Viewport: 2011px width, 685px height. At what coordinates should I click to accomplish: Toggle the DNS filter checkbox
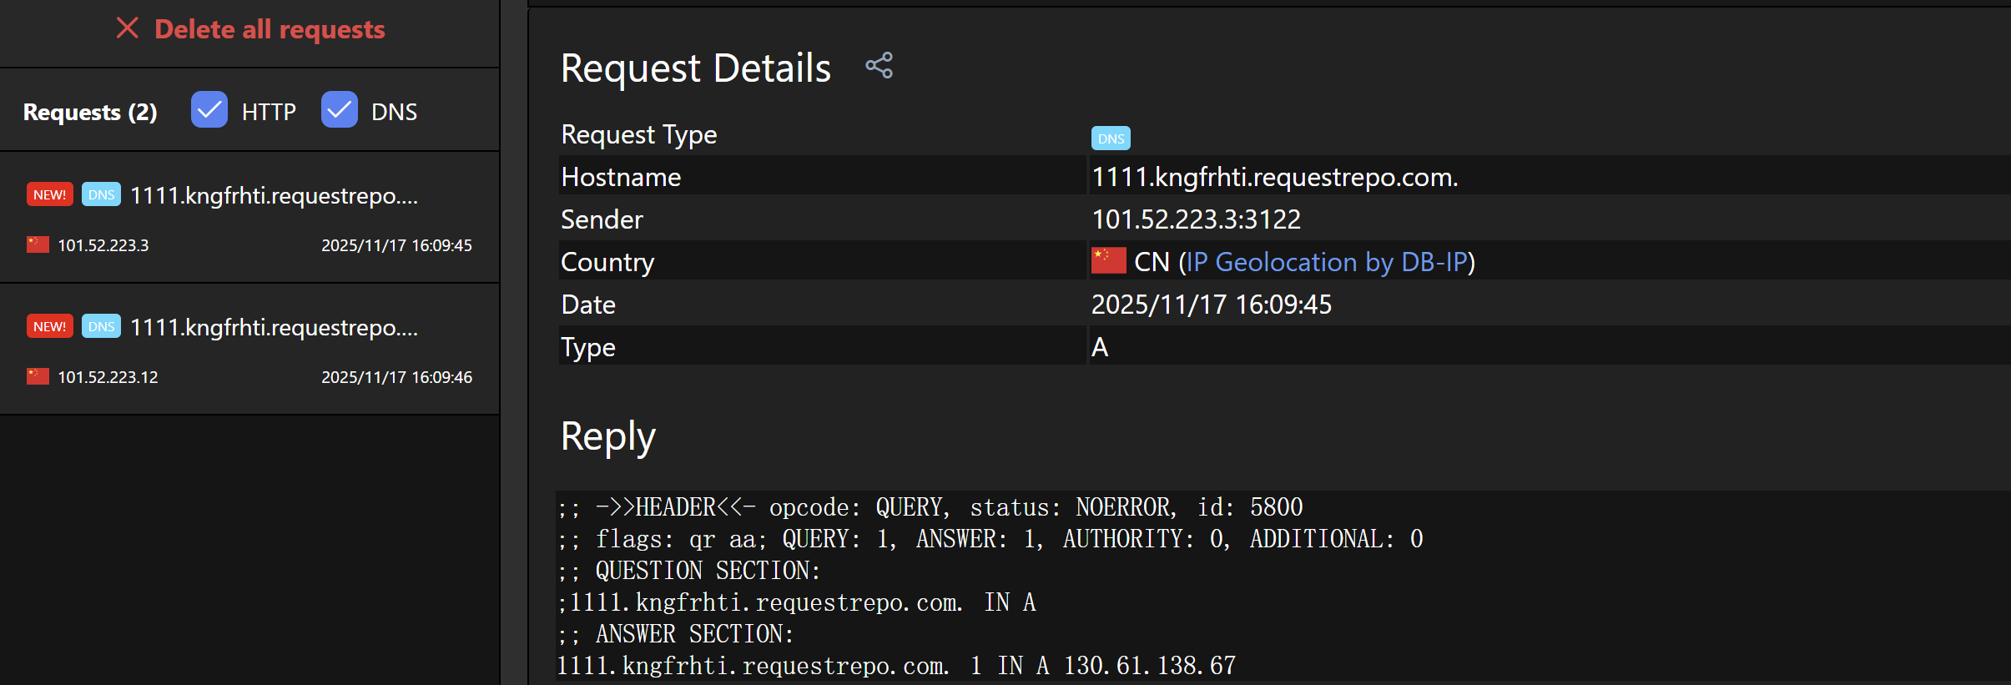[x=340, y=110]
